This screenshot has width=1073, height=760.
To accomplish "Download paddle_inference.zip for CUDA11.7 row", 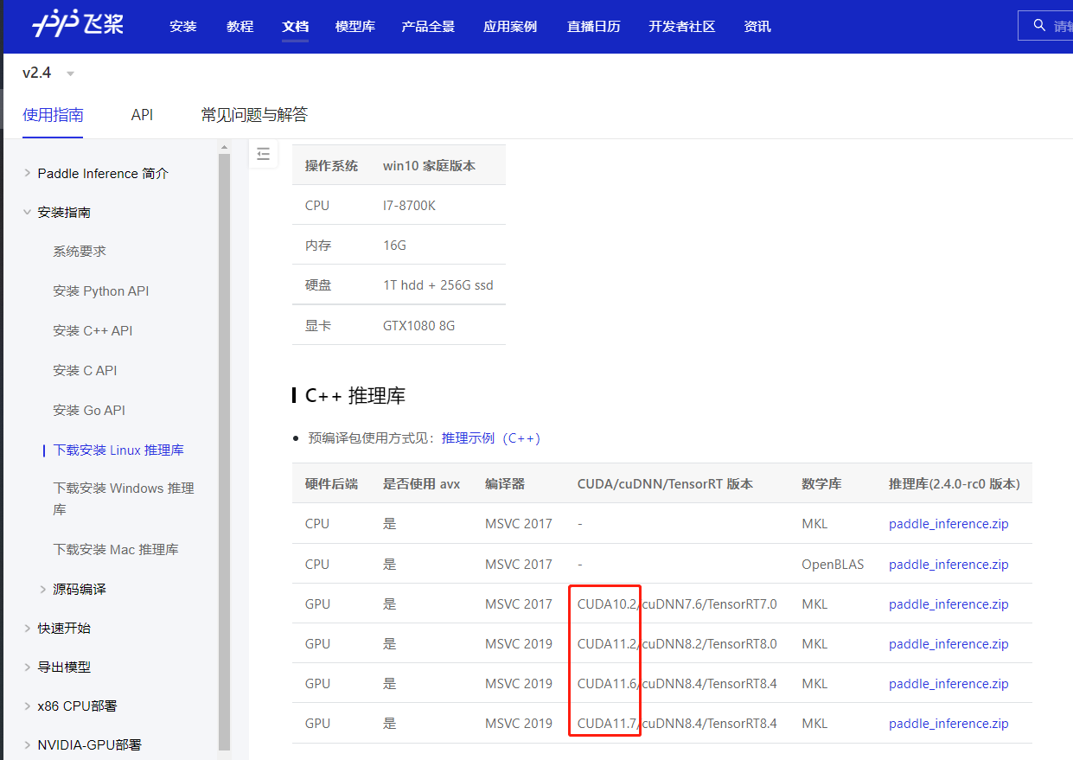I will (948, 724).
